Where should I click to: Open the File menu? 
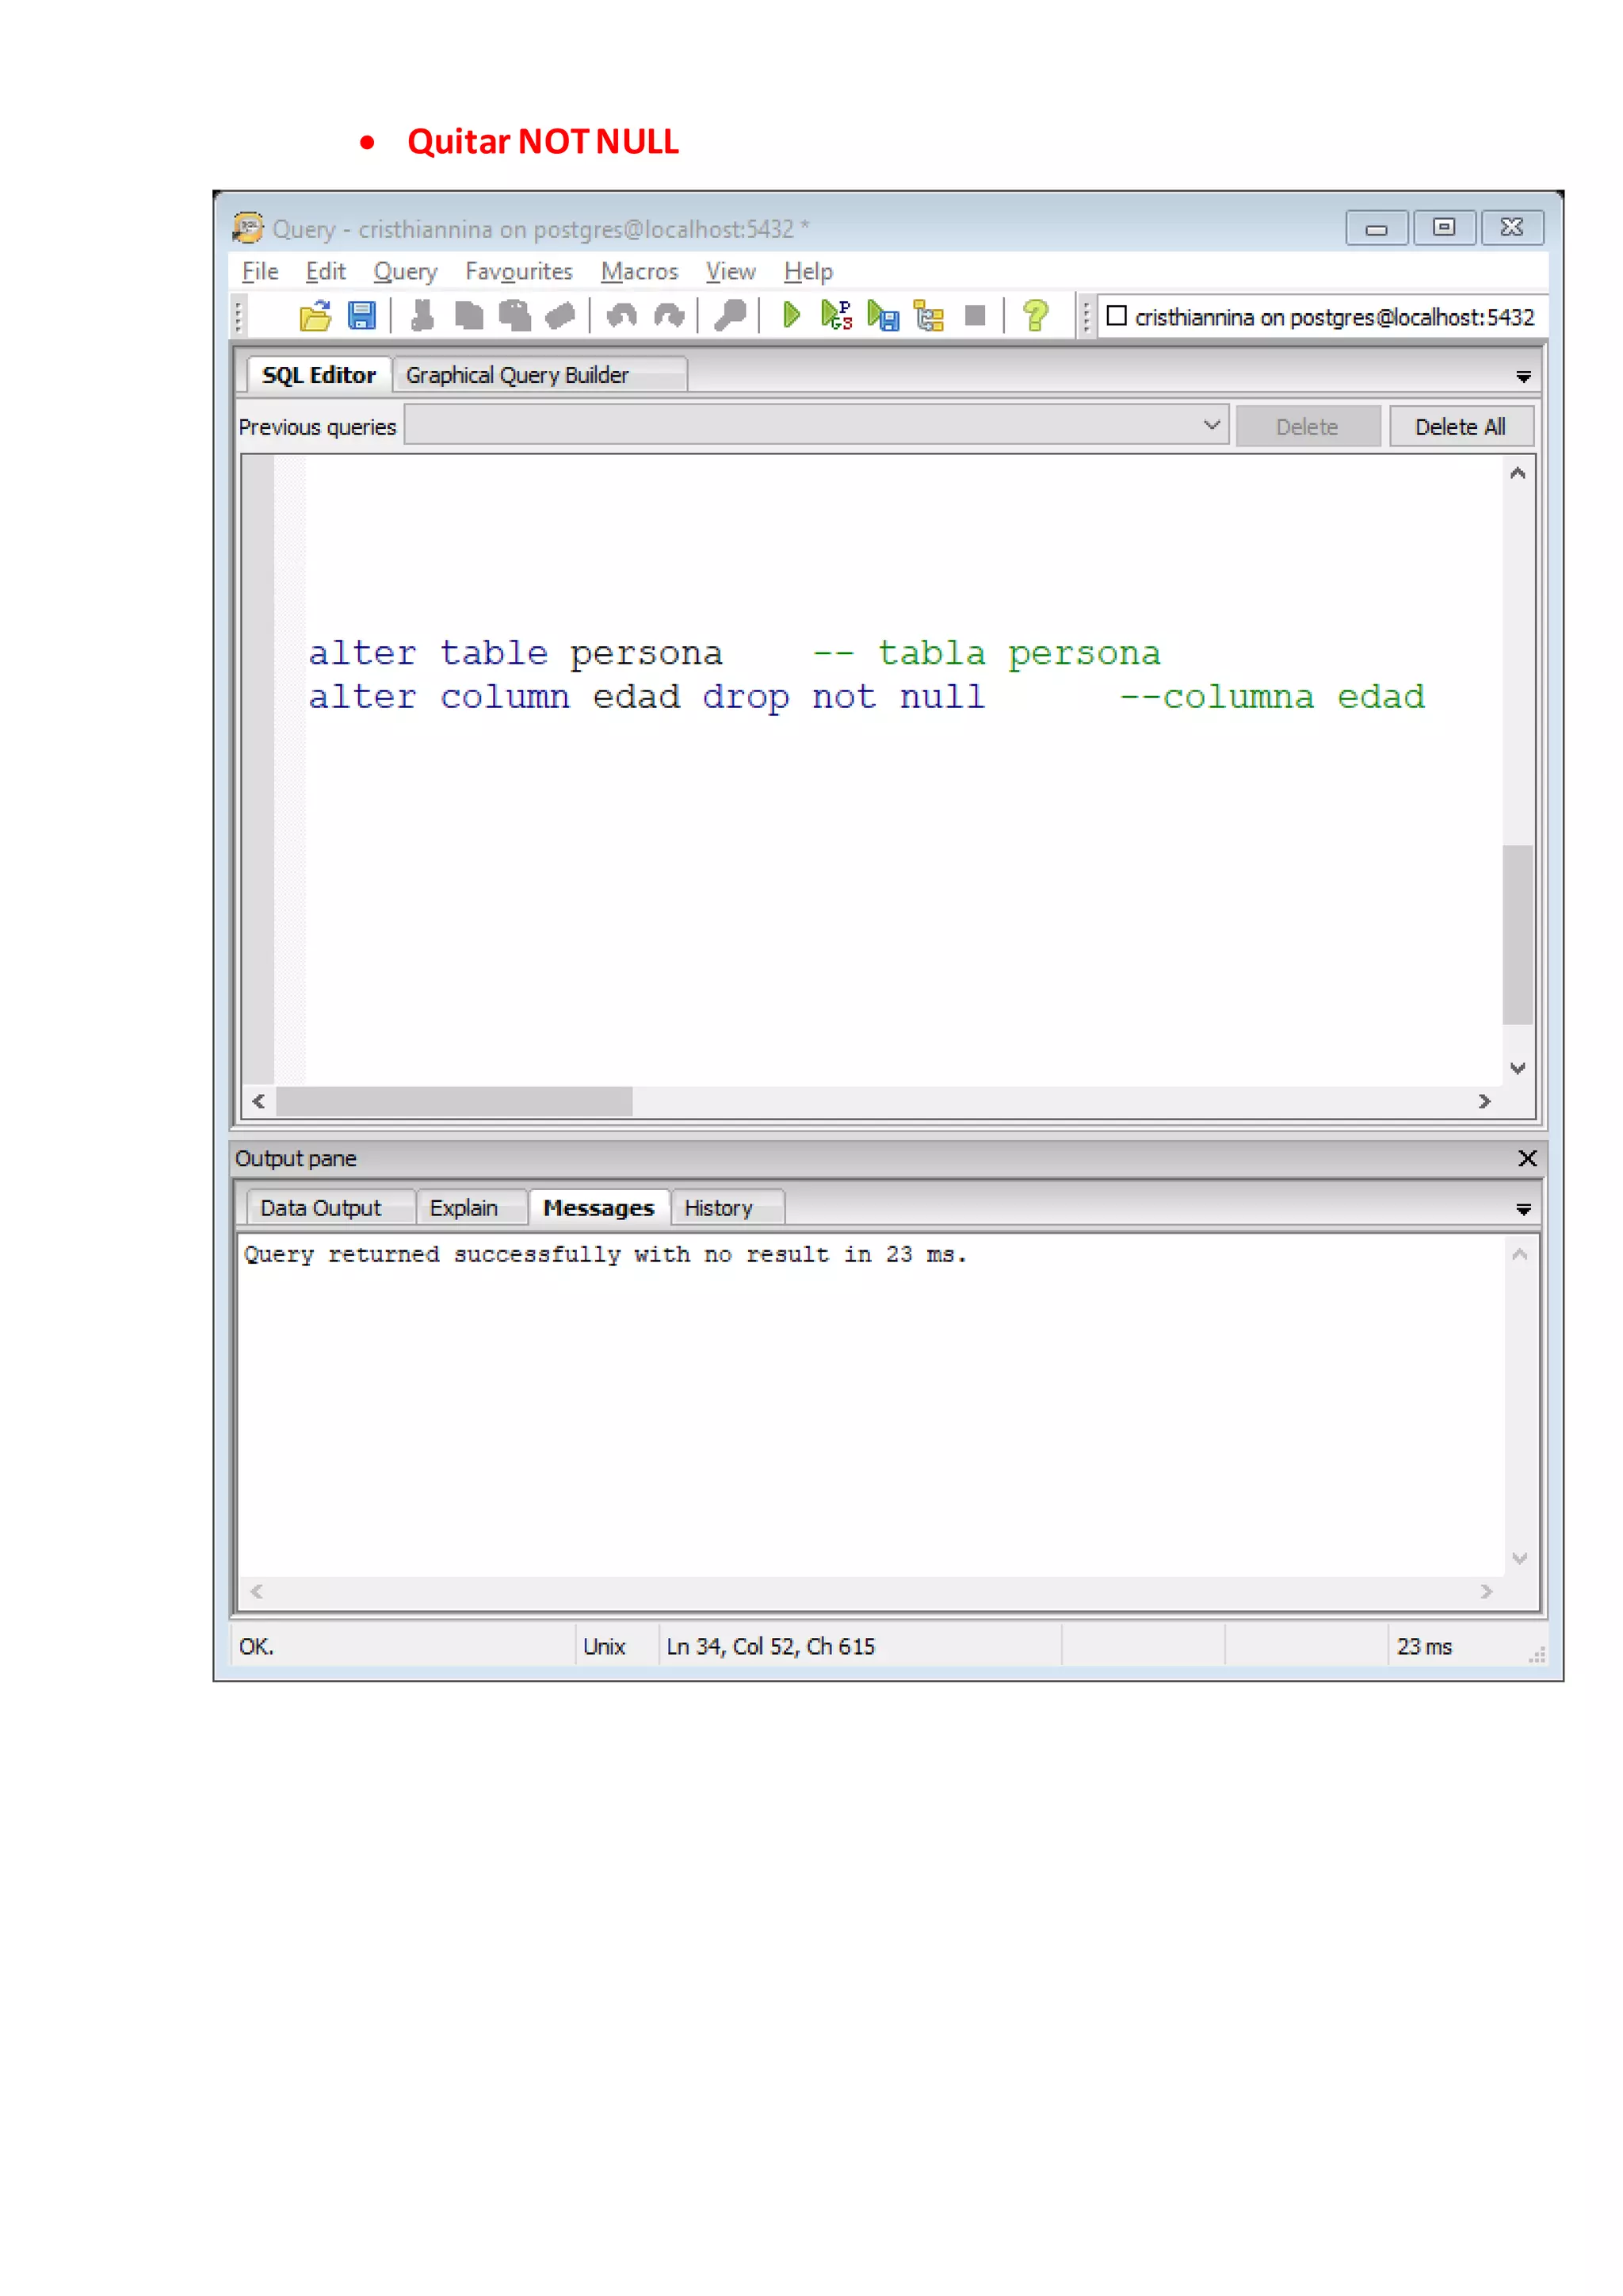(260, 271)
